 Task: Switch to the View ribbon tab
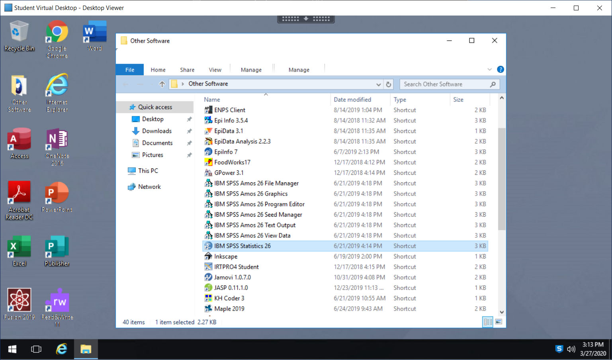click(215, 70)
